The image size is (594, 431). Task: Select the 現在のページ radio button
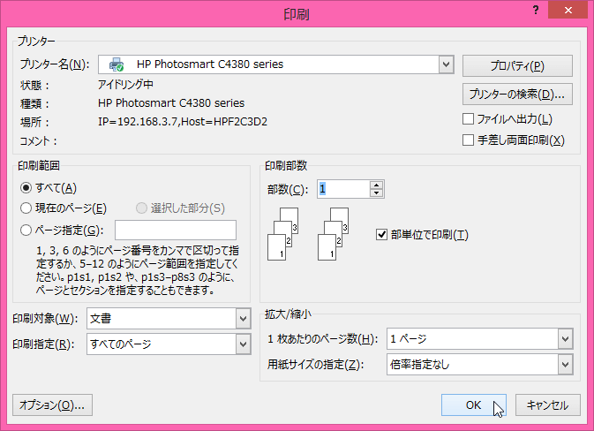pos(26,208)
